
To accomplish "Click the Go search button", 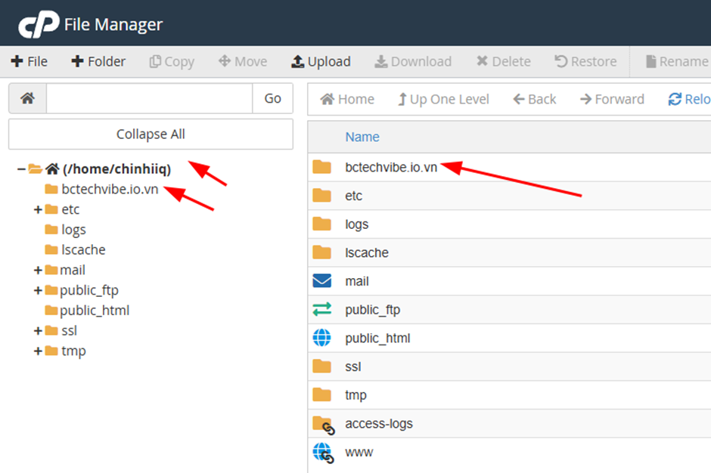I will coord(272,98).
